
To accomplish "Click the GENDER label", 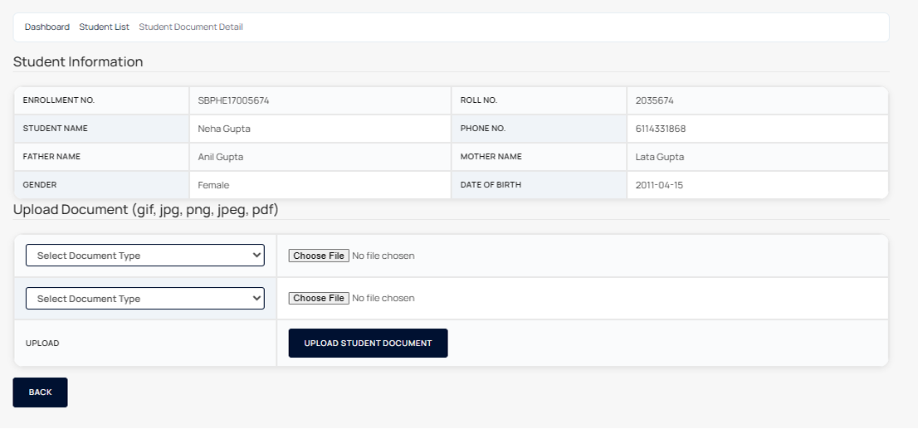I will click(40, 184).
